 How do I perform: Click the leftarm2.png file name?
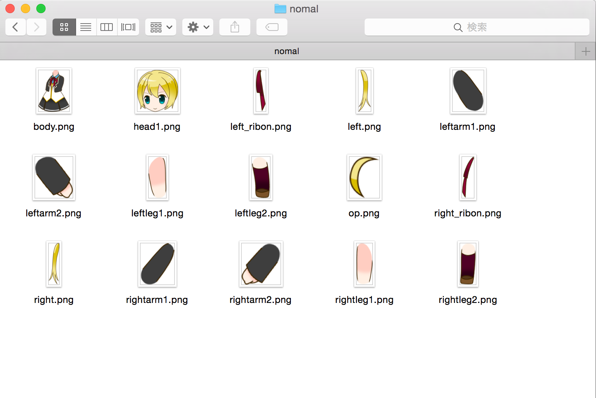click(x=53, y=213)
